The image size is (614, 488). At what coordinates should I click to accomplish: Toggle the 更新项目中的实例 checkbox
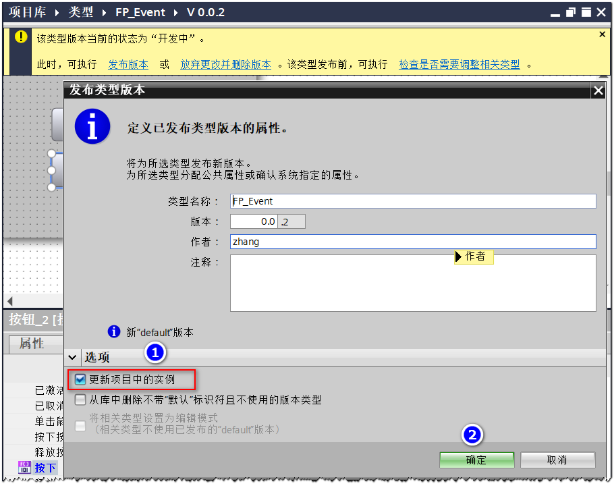[80, 380]
